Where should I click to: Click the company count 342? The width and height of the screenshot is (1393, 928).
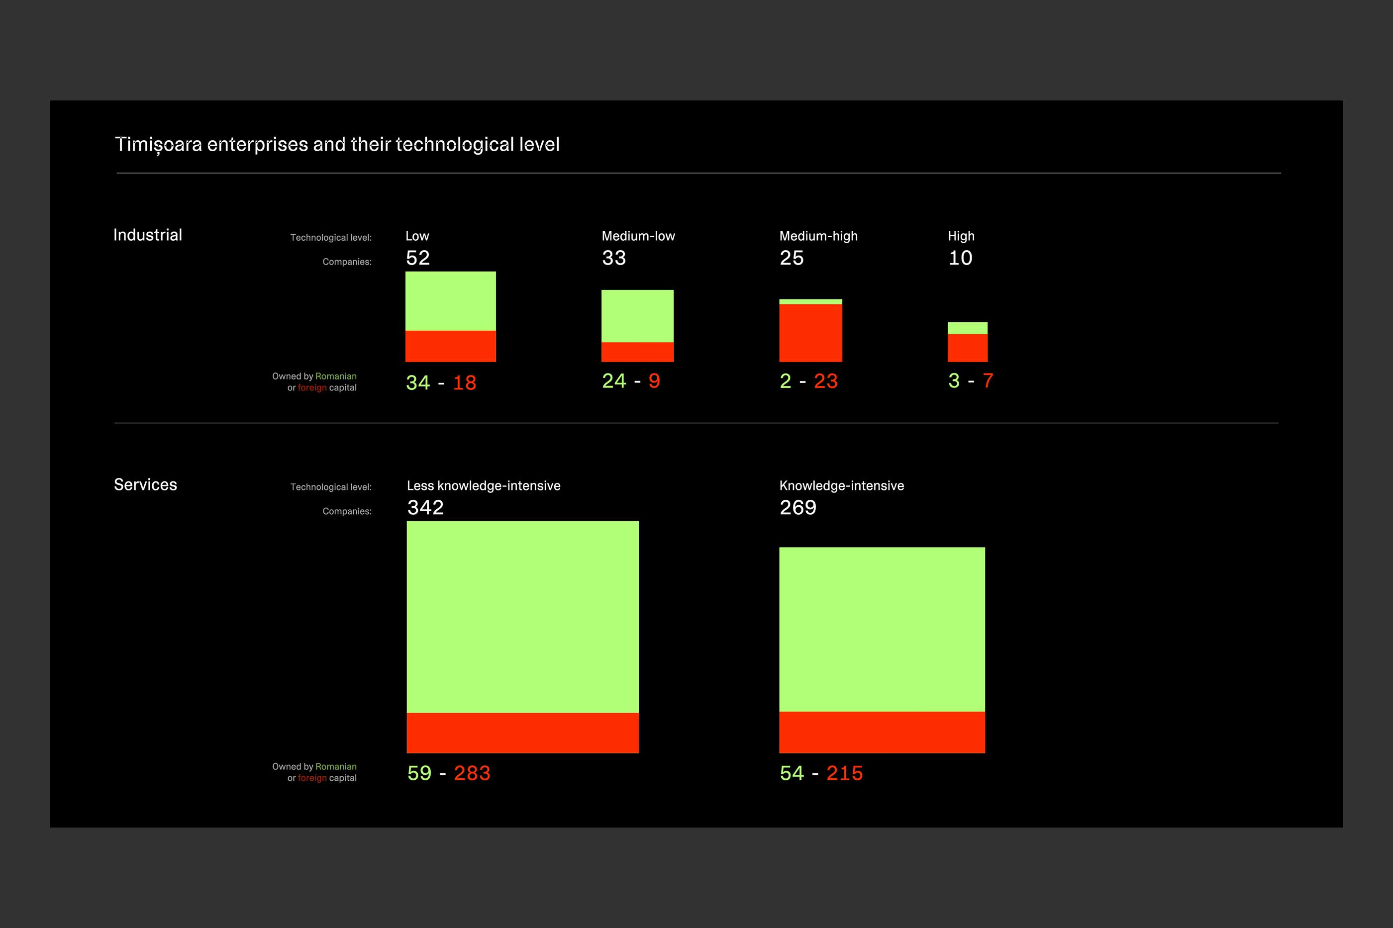pyautogui.click(x=425, y=507)
